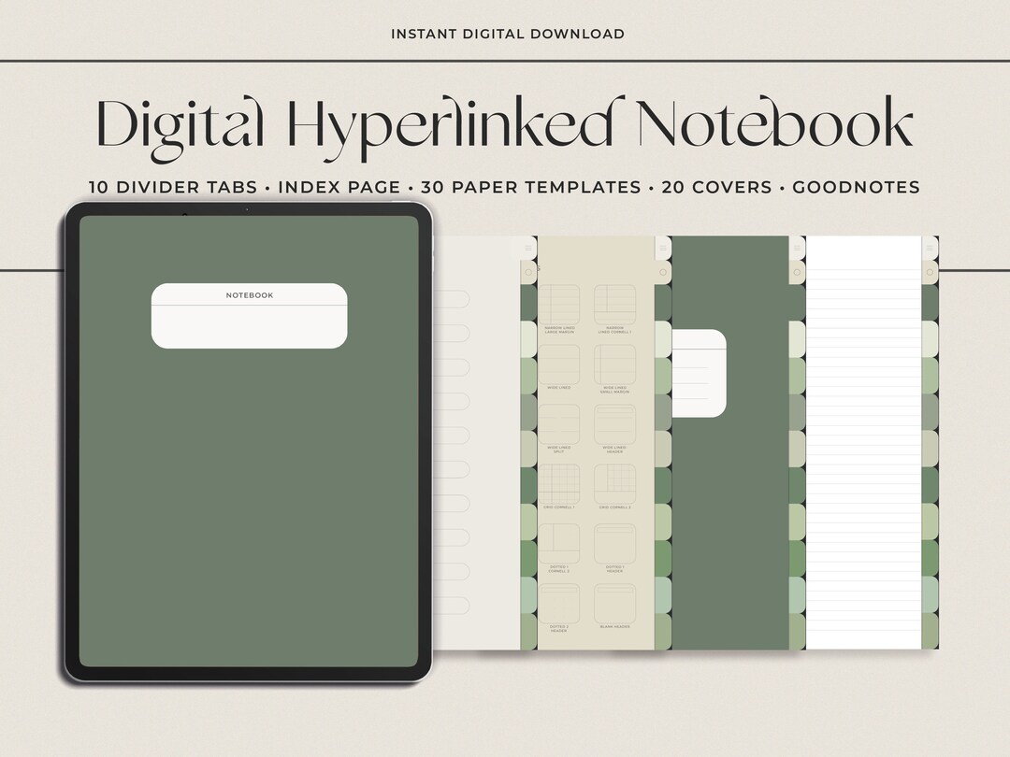Select the Dotted 1 Header template
This screenshot has height=757, width=1010.
pos(617,542)
